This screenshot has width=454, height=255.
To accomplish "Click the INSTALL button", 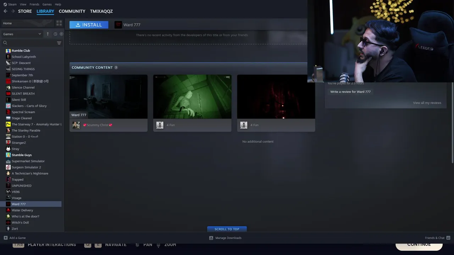I will (x=89, y=25).
